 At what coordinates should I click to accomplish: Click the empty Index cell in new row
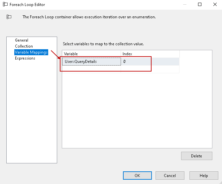click(150, 69)
